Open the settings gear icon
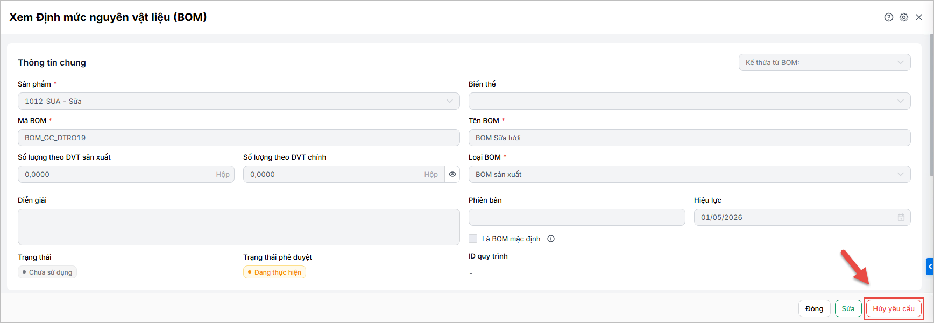Screen dimensions: 934x323 (904, 17)
